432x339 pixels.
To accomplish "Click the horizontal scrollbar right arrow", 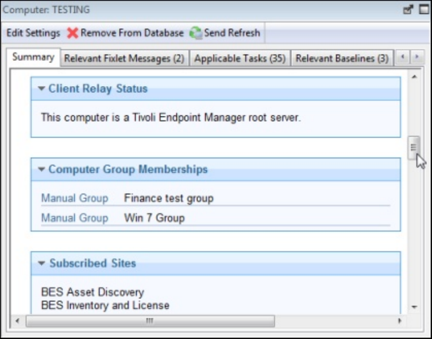I will pyautogui.click(x=400, y=321).
